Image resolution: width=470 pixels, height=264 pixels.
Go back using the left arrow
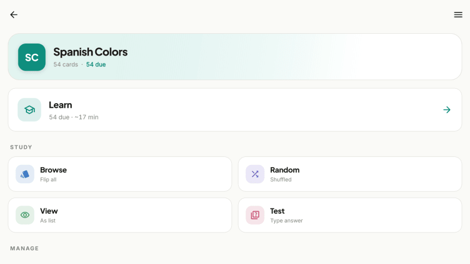(14, 15)
